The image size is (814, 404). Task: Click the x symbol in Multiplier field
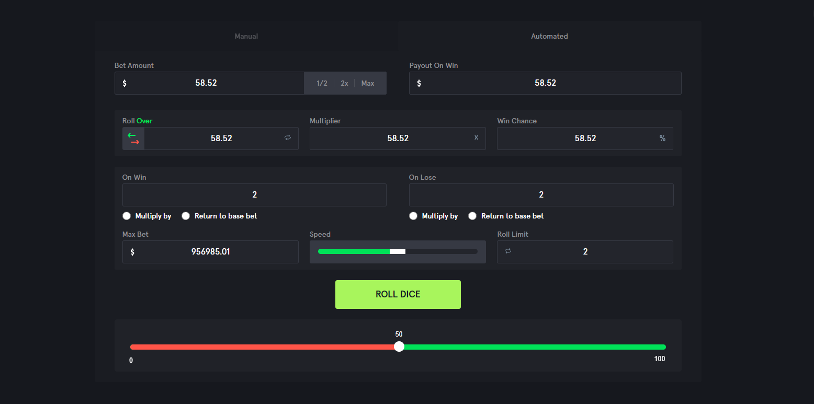476,138
